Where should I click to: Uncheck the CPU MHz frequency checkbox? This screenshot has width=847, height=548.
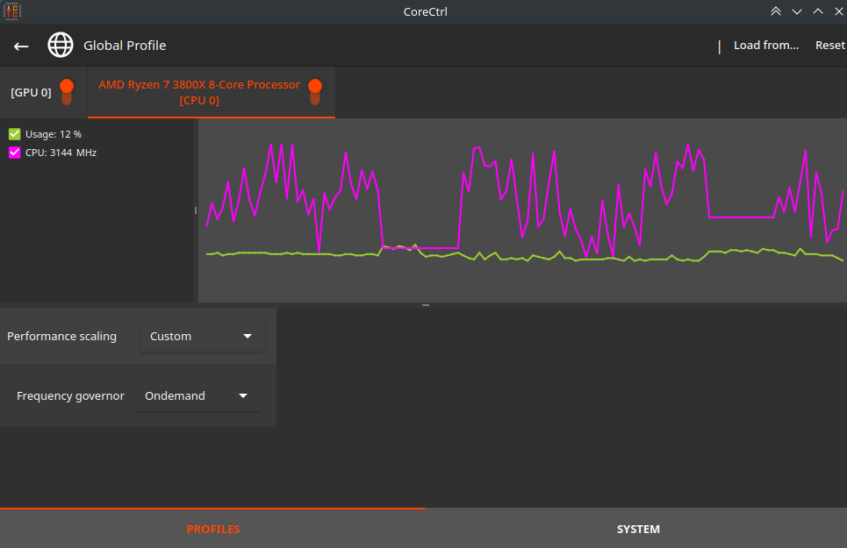pyautogui.click(x=15, y=153)
